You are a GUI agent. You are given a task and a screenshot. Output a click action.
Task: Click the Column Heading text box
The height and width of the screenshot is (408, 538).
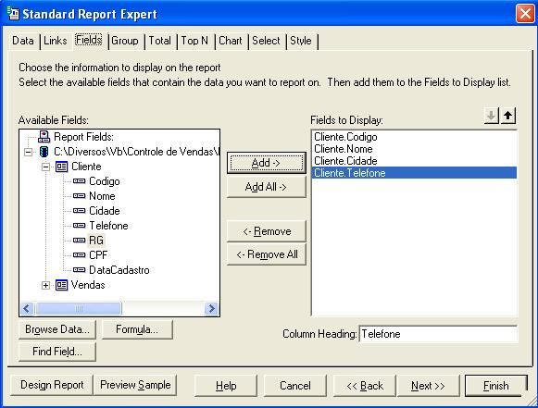438,334
